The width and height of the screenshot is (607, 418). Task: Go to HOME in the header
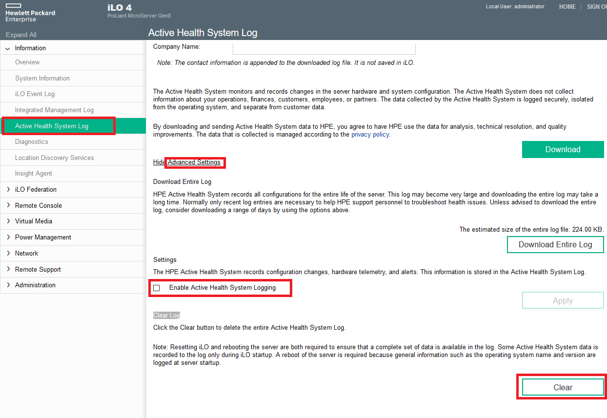coord(567,7)
